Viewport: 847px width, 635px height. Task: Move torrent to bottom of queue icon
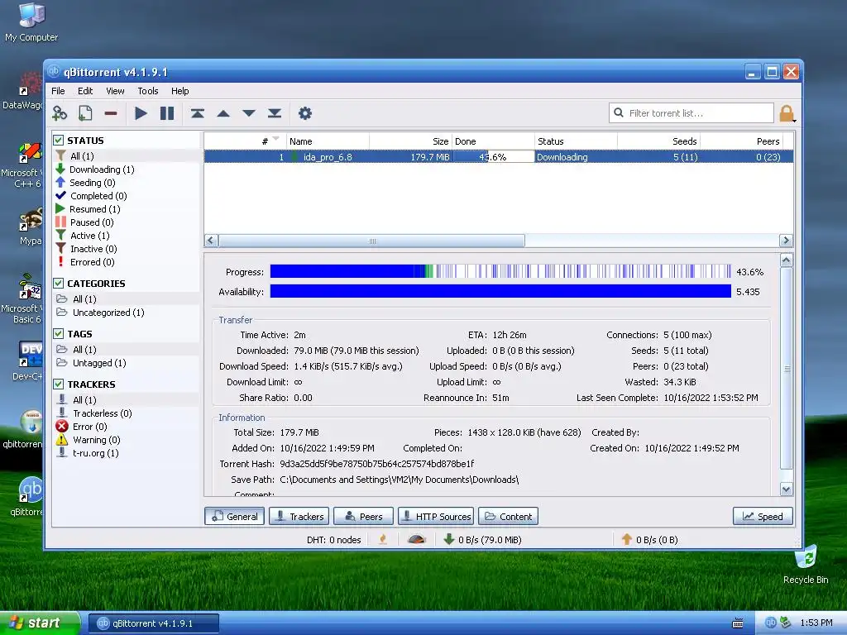tap(275, 113)
